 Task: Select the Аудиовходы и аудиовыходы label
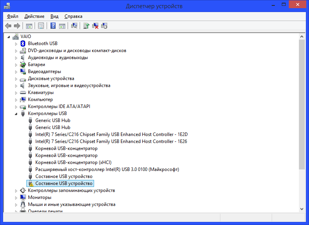[58, 58]
